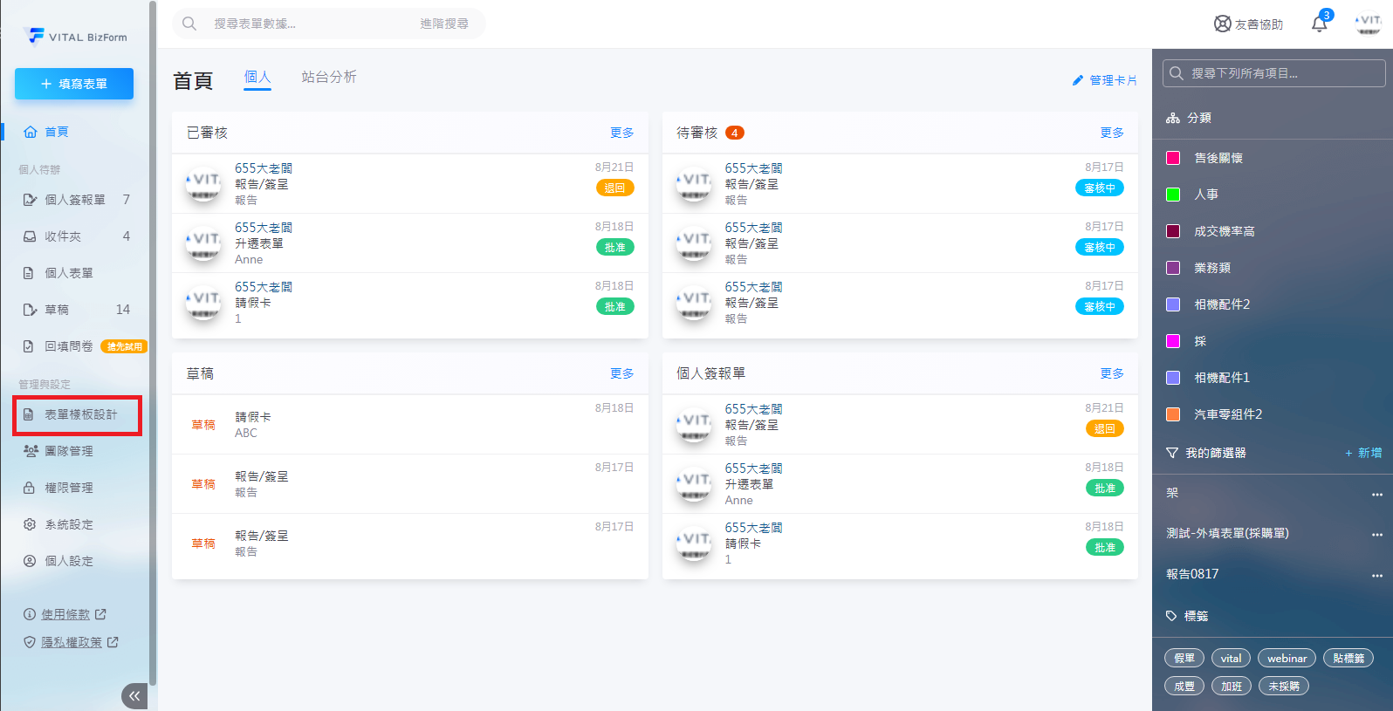Click the orange 汽車零組件2 color swatch
The width and height of the screenshot is (1393, 711).
[1173, 414]
